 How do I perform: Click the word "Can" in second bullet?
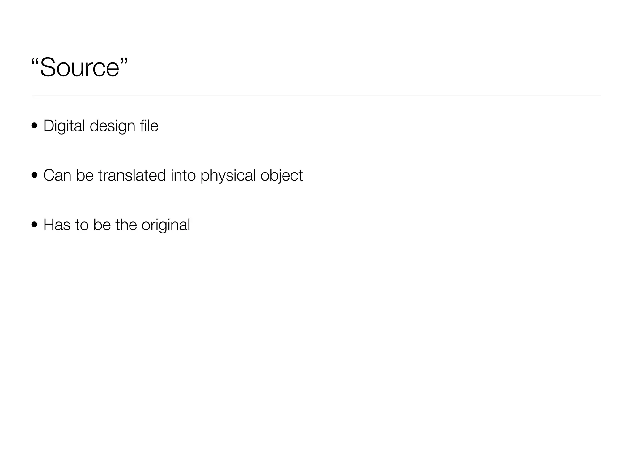(x=57, y=175)
